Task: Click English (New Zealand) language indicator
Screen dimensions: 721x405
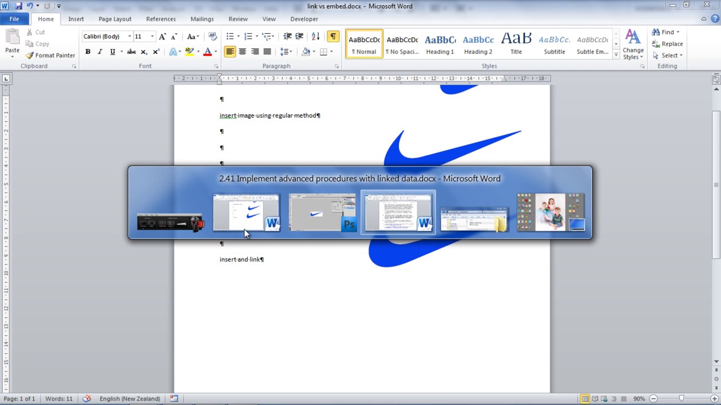Action: (x=130, y=399)
